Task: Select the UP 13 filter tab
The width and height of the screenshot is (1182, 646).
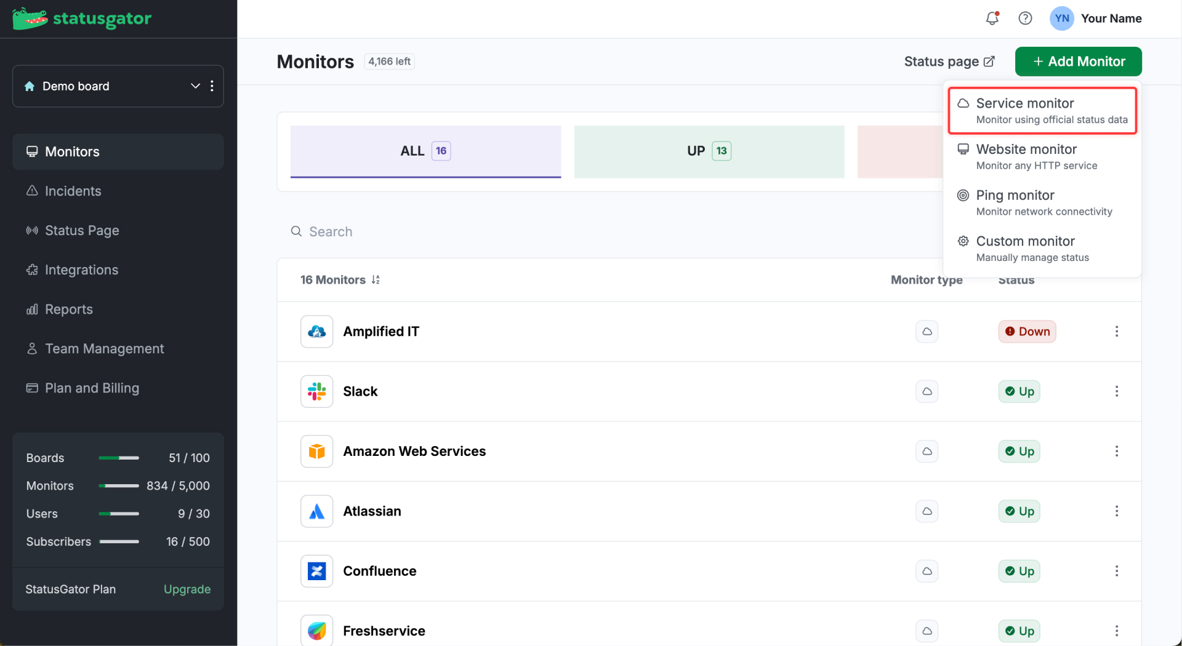Action: point(709,151)
